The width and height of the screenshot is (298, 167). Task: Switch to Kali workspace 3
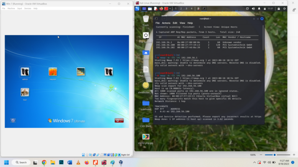(186, 8)
